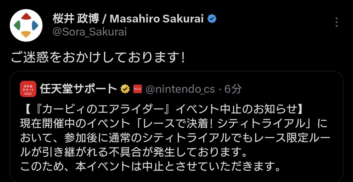Click the line starting with おいて、参加後に
This screenshot has width=353, height=182.
pyautogui.click(x=173, y=138)
